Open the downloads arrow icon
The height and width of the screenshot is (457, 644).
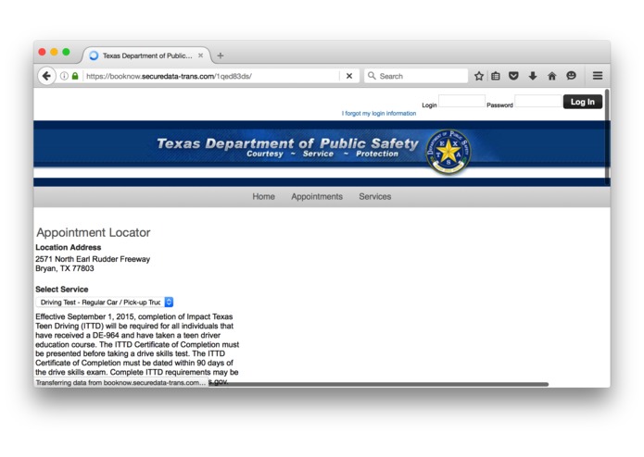click(x=533, y=76)
